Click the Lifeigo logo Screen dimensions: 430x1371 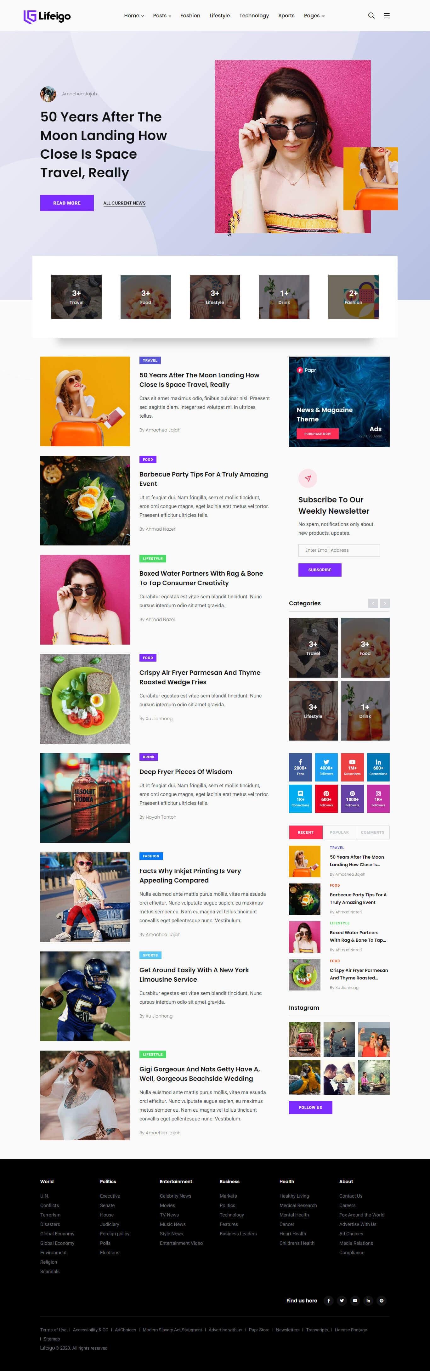pos(47,16)
